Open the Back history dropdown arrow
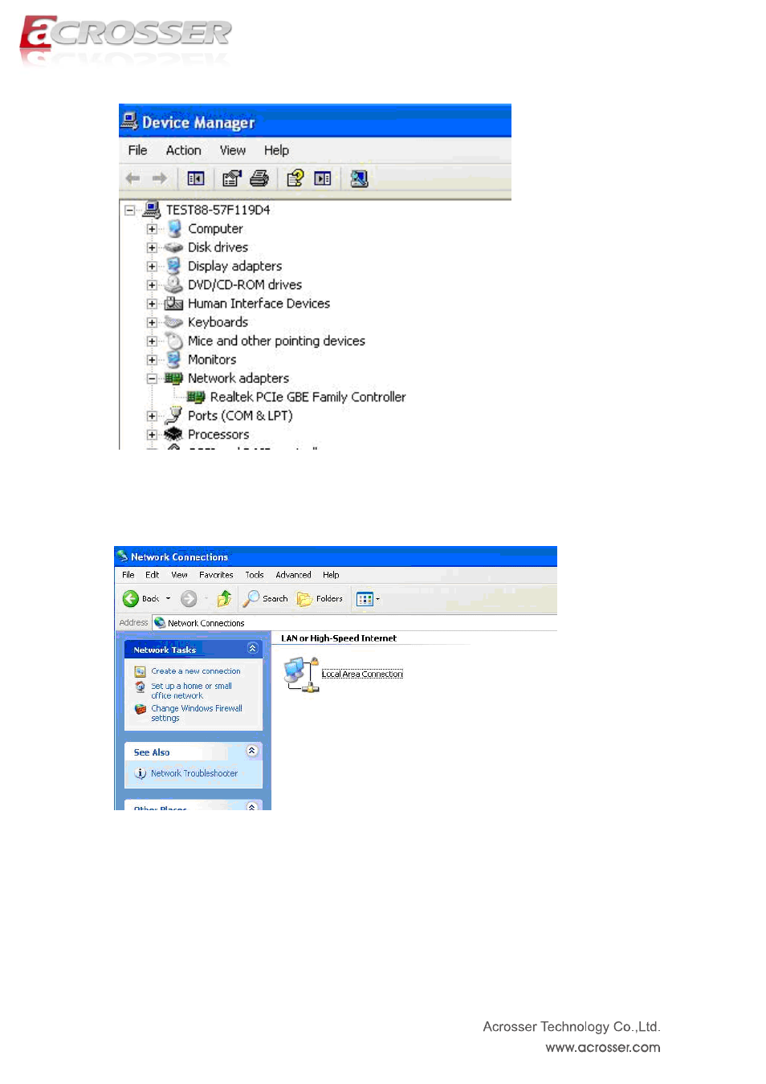766x1084 pixels. [168, 598]
